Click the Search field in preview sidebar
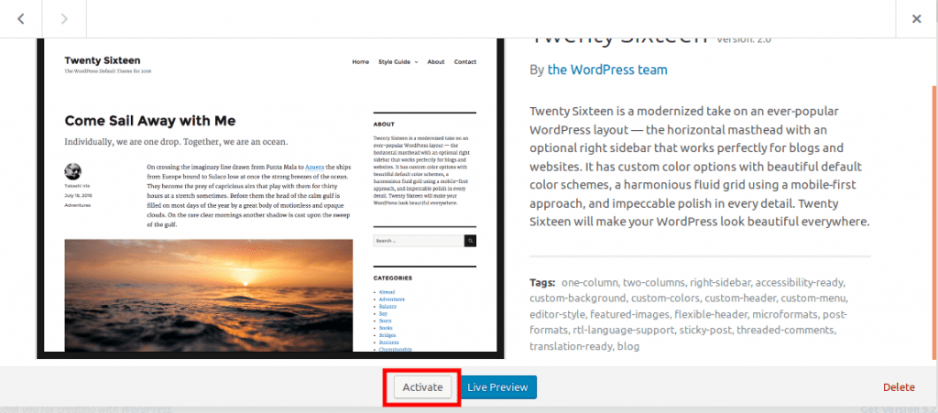 tap(419, 241)
